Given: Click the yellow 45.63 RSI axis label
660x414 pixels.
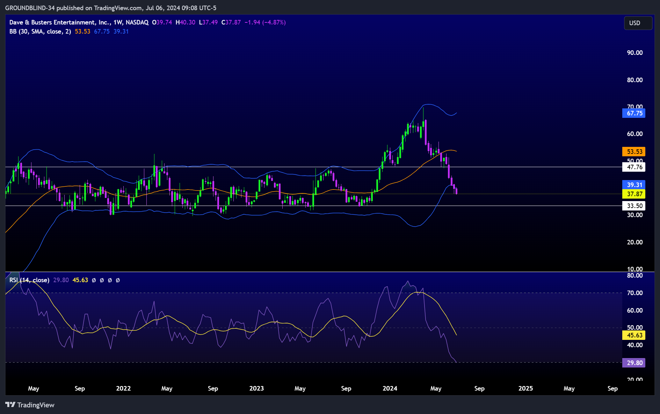Looking at the screenshot, I should click(634, 335).
